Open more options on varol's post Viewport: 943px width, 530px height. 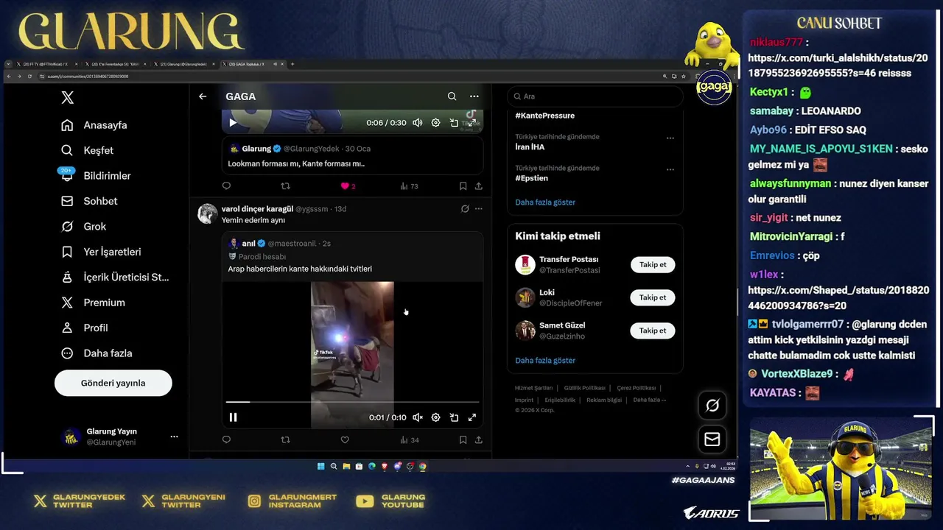pos(478,209)
